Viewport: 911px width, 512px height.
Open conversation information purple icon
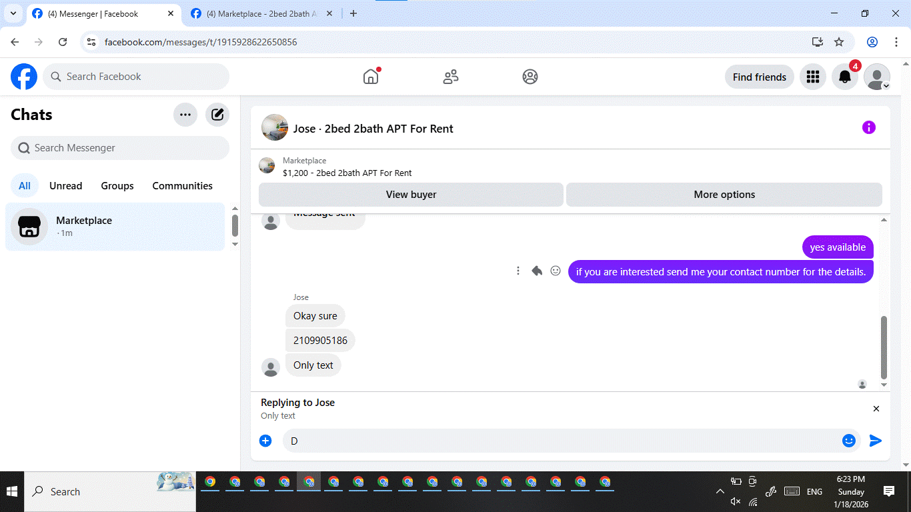868,127
